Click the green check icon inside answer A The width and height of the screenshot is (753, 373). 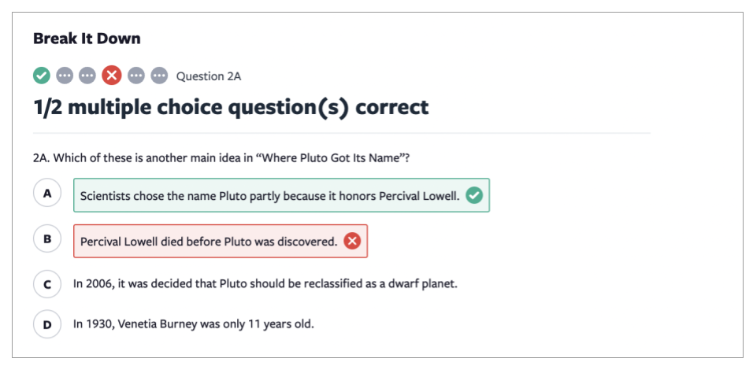474,195
